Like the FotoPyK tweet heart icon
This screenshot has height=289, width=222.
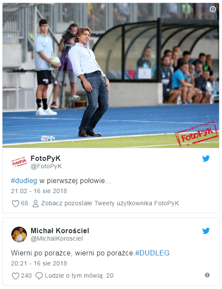tap(16, 204)
